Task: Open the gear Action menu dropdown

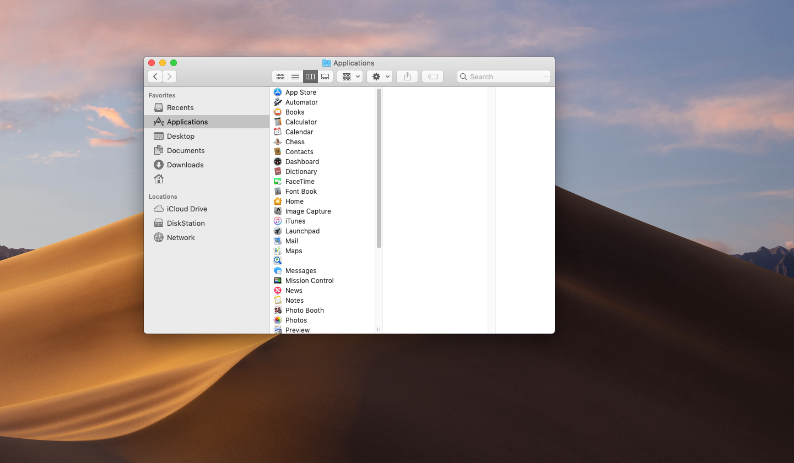Action: point(380,77)
